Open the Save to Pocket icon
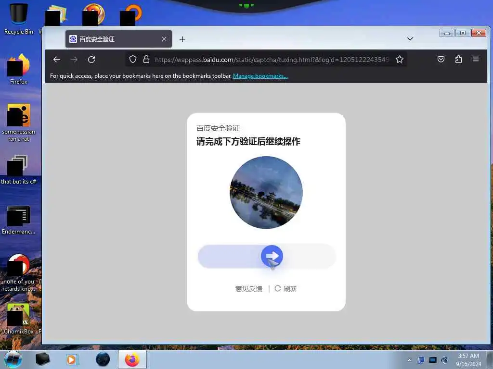 tap(441, 59)
